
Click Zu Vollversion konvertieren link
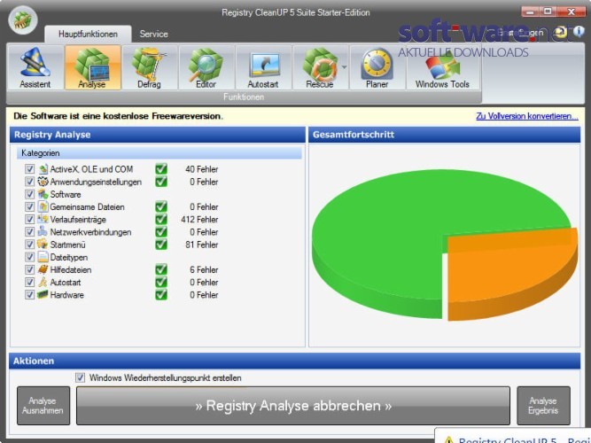click(527, 116)
